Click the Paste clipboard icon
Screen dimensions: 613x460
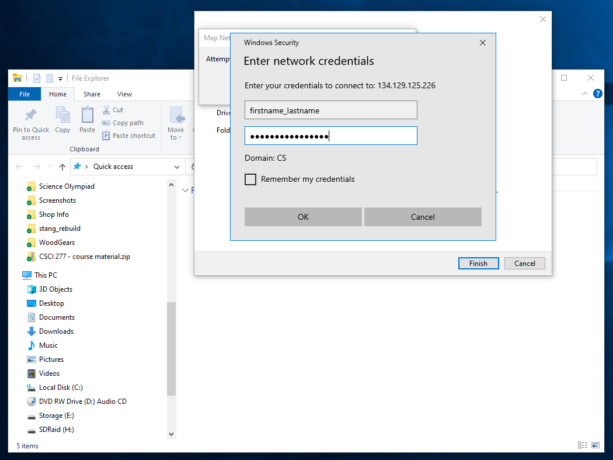pyautogui.click(x=87, y=115)
